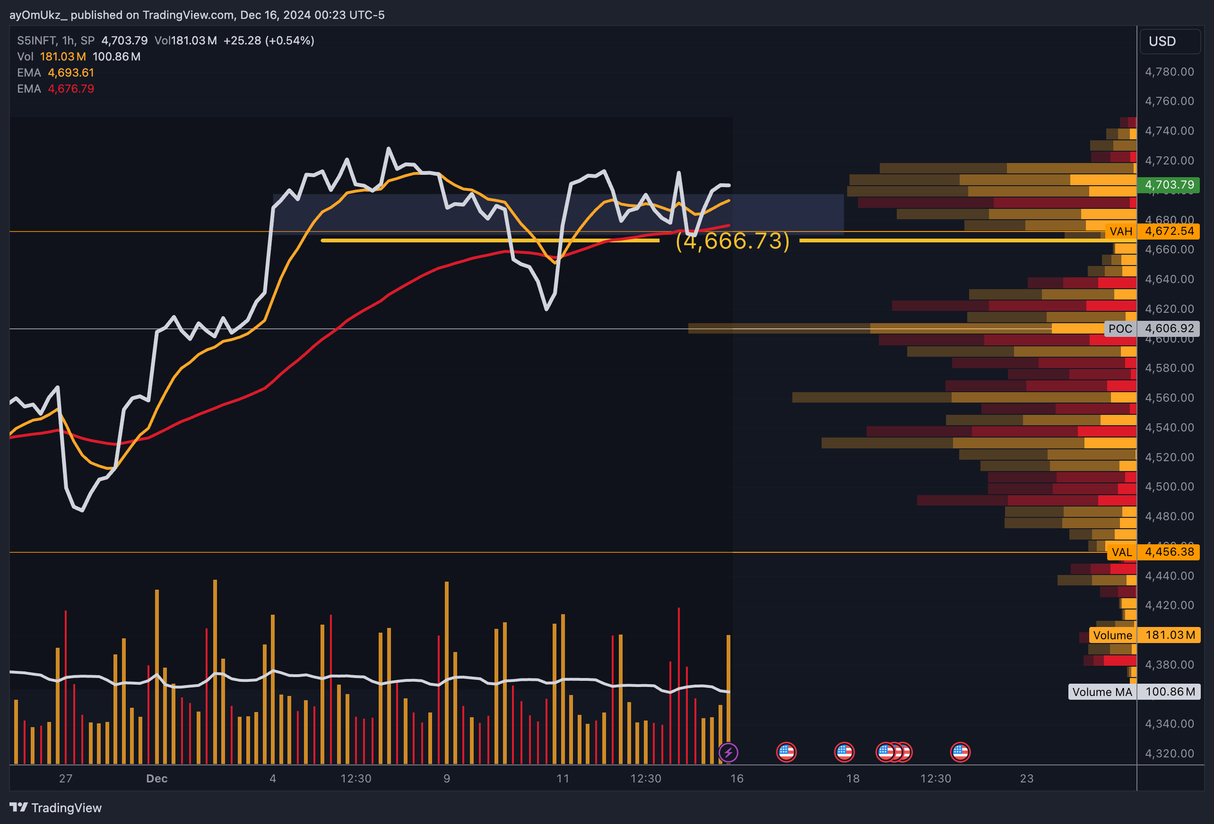Click the 4,720.00 price scale label
This screenshot has width=1214, height=824.
[x=1170, y=160]
